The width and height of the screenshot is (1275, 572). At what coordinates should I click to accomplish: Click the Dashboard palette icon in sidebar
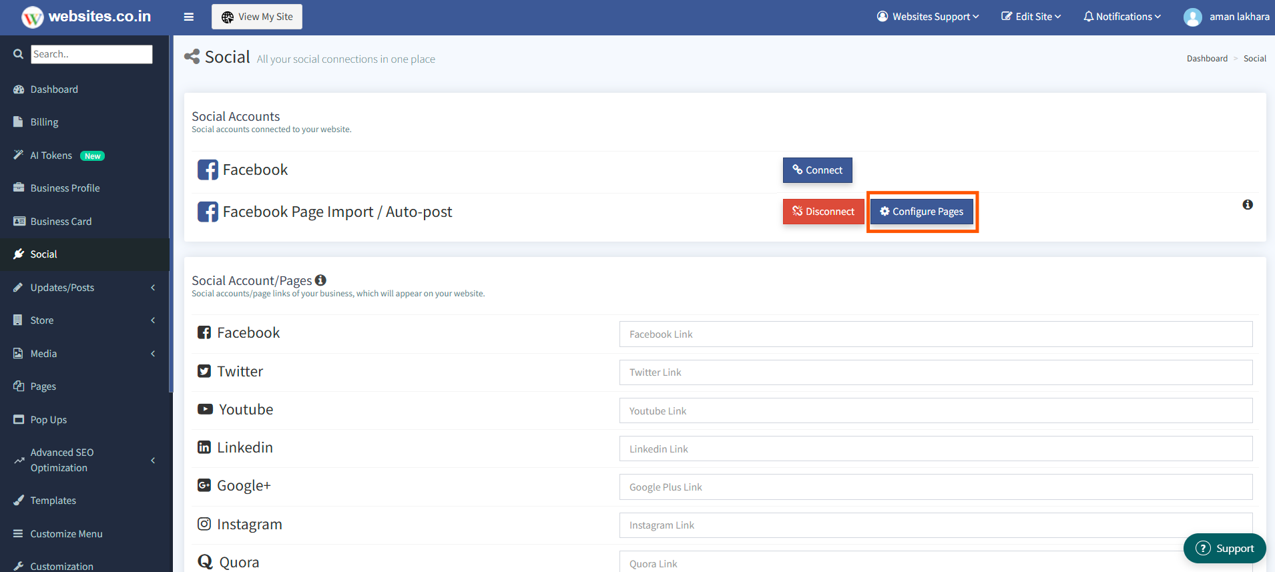click(19, 89)
